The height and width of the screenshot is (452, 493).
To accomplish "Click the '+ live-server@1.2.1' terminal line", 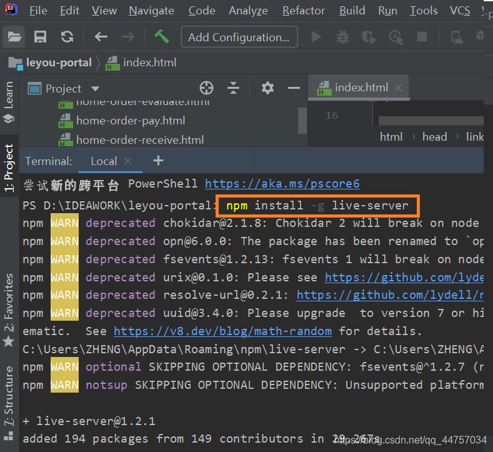I will [89, 421].
